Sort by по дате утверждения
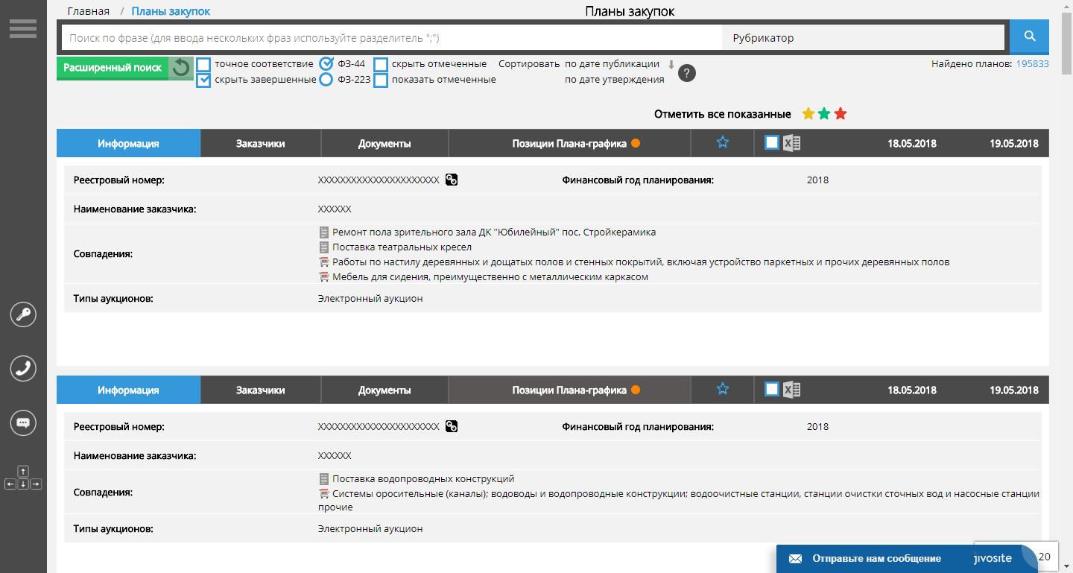Viewport: 1073px width, 573px height. coord(614,80)
